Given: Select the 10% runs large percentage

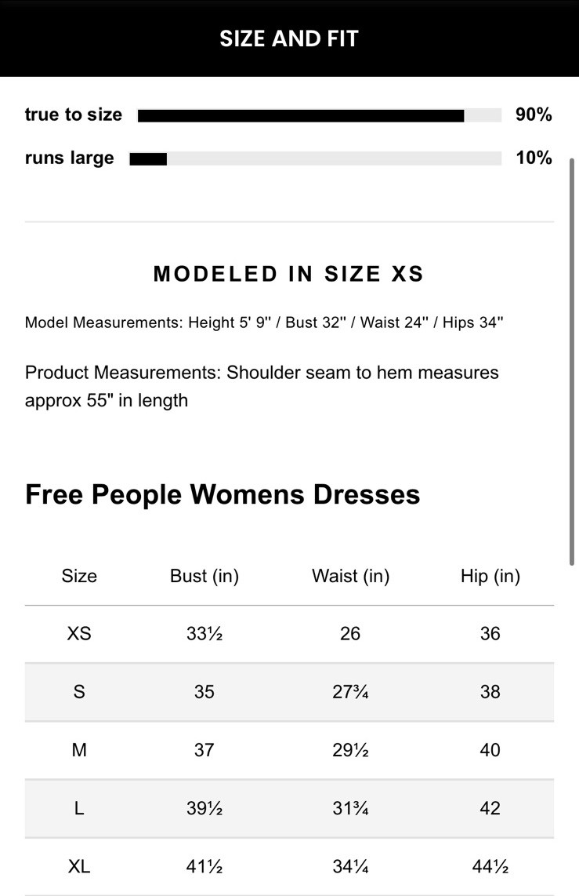Looking at the screenshot, I should tap(534, 158).
